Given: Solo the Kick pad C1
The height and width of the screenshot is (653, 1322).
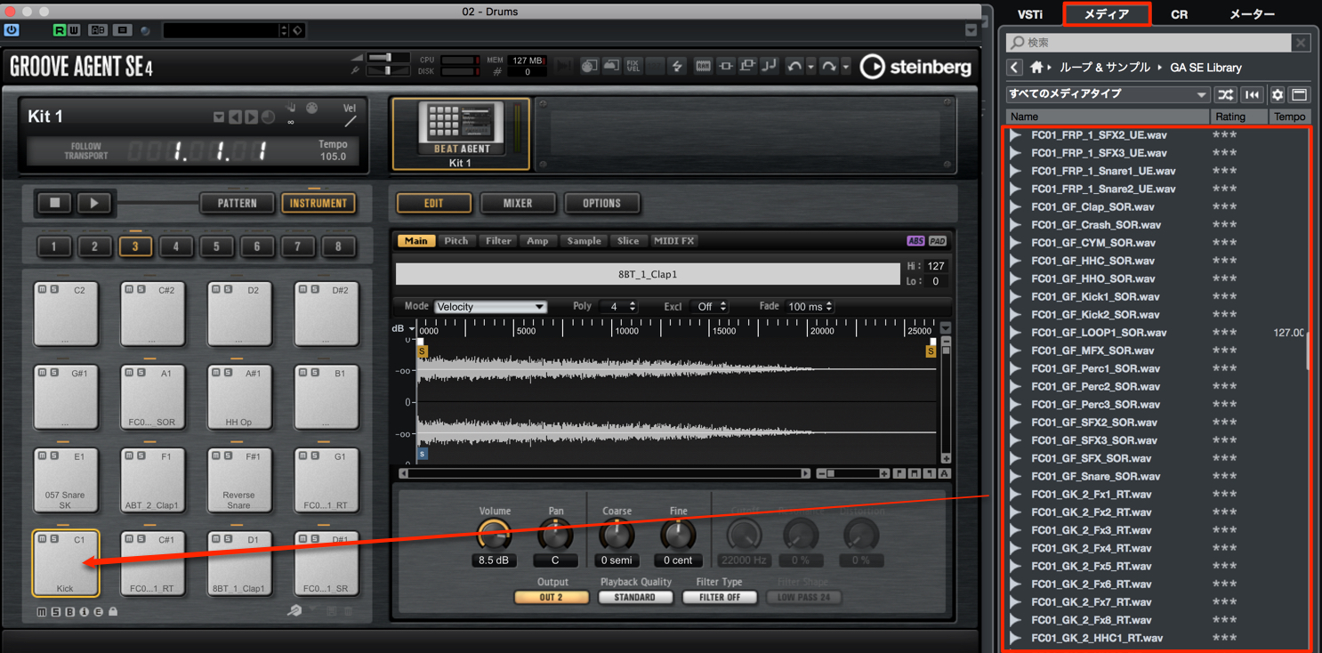Looking at the screenshot, I should pyautogui.click(x=54, y=539).
